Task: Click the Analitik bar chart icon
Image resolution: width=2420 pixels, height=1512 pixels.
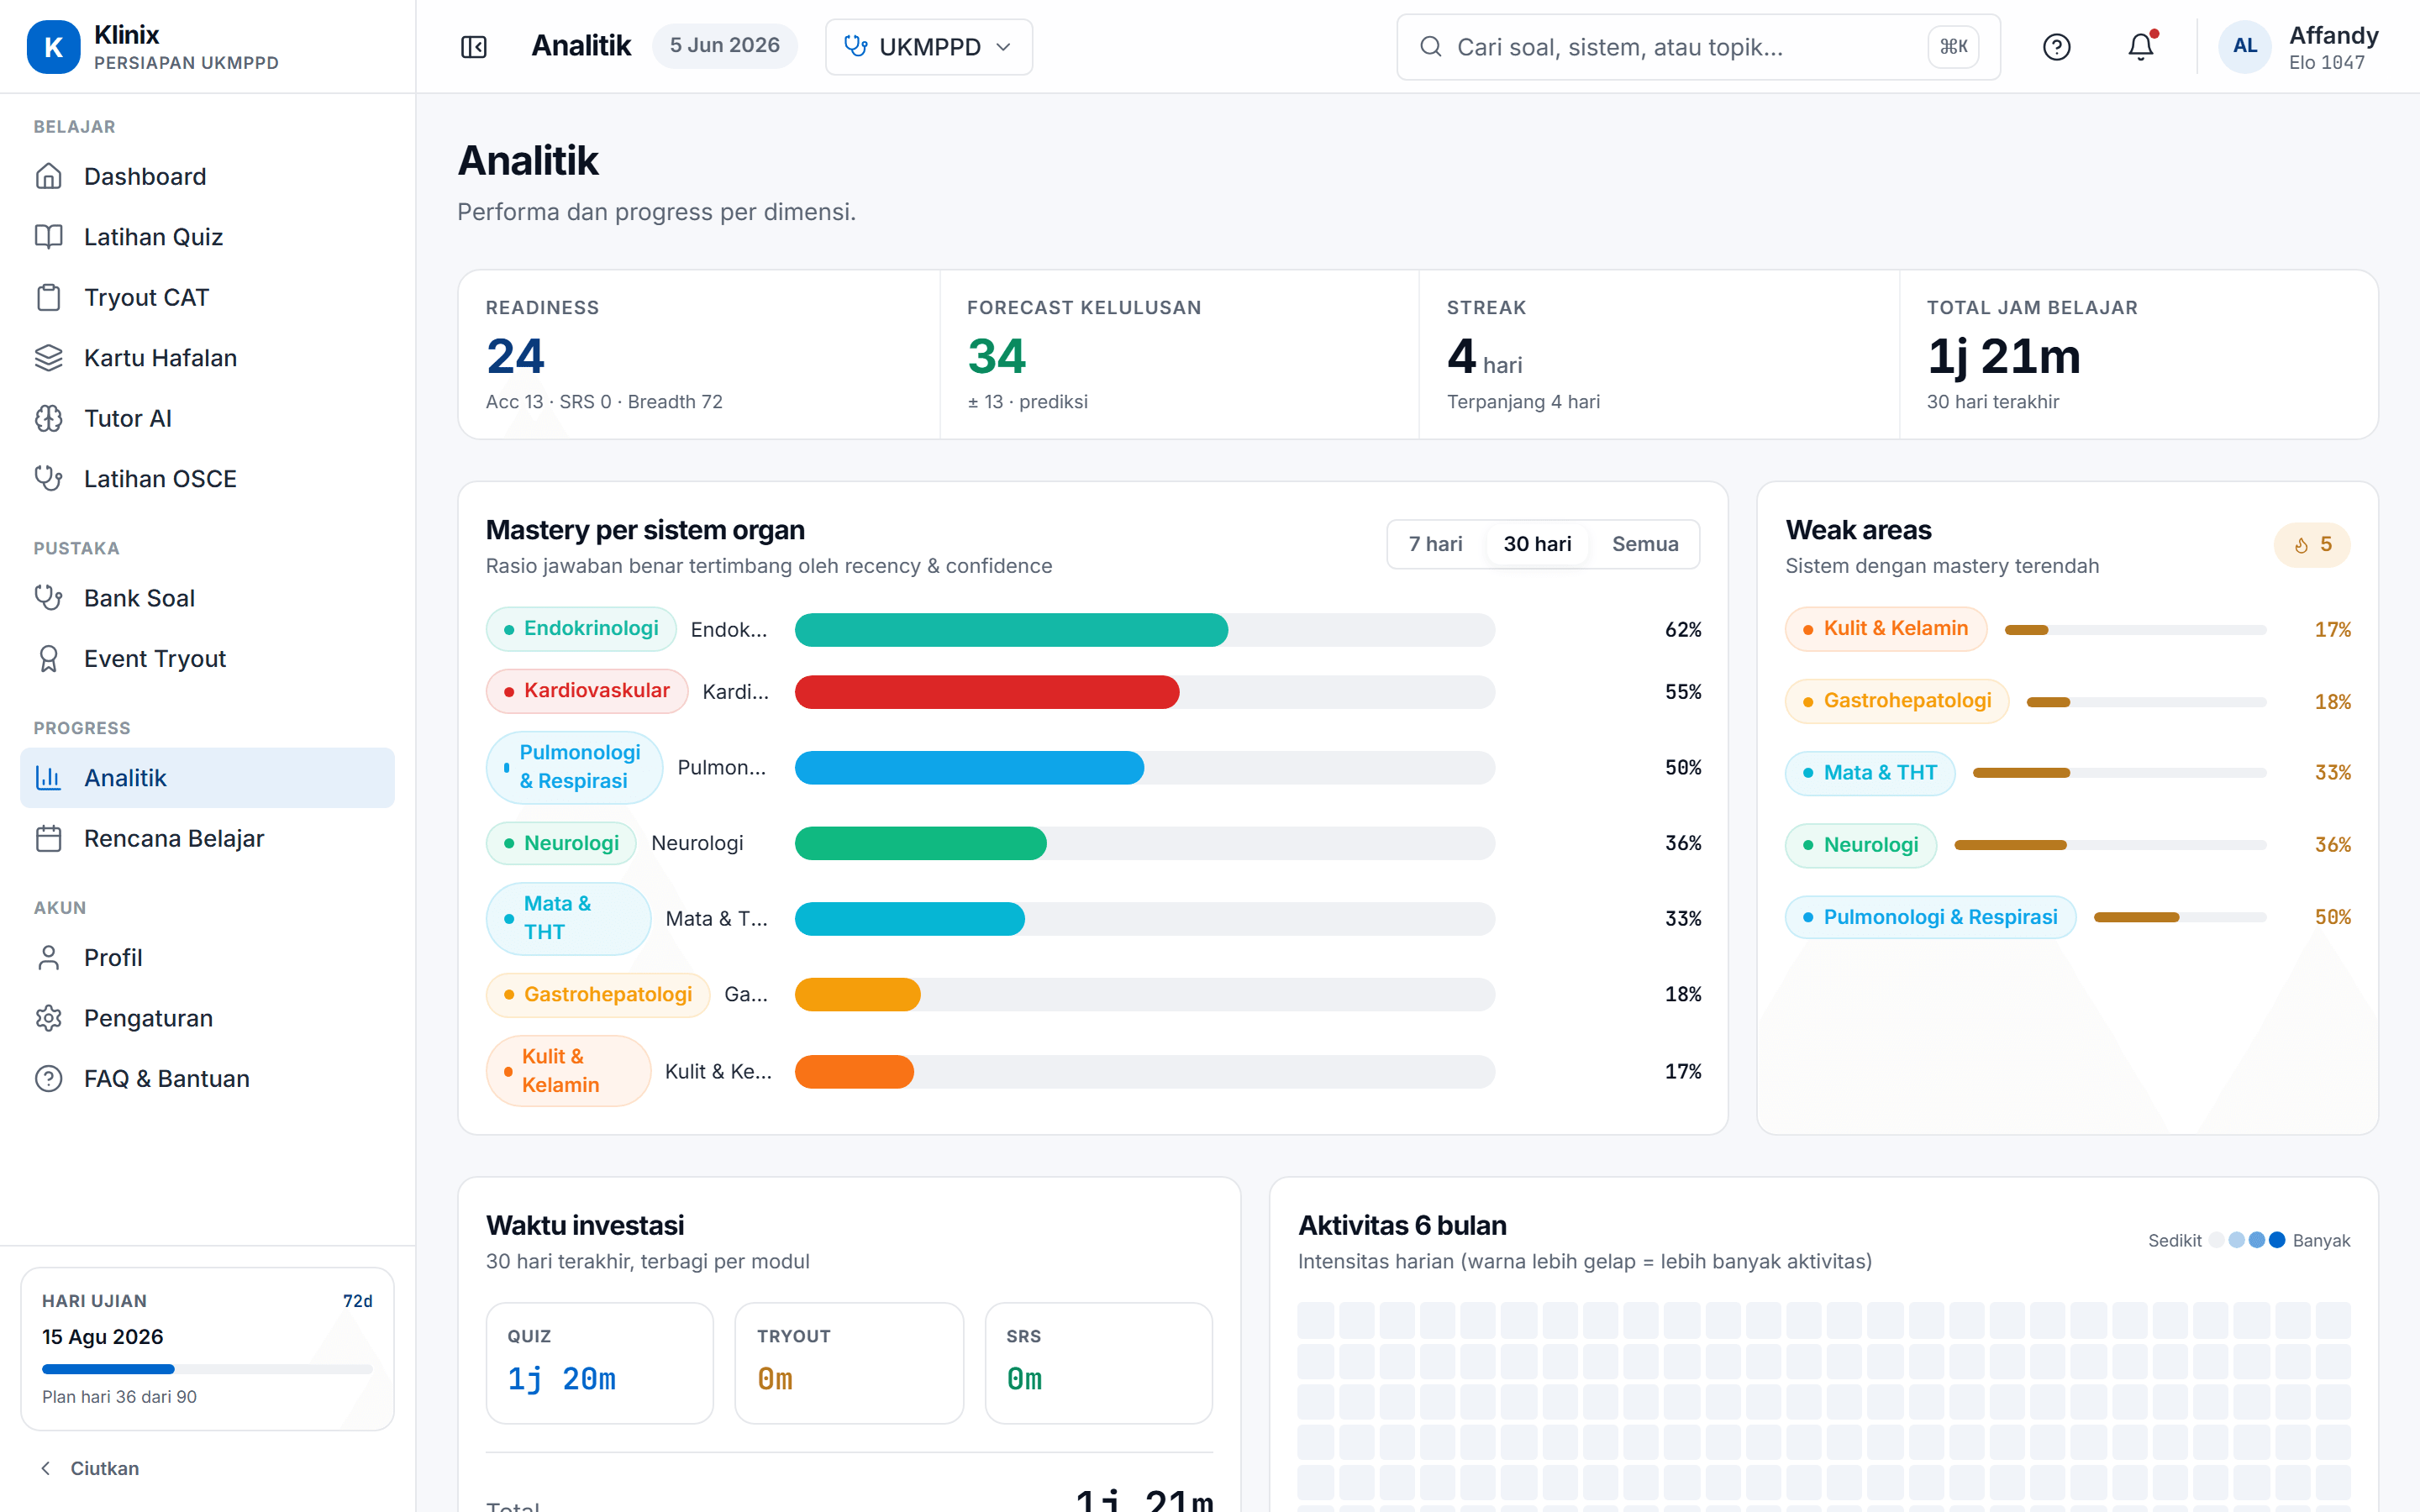Action: click(x=49, y=778)
